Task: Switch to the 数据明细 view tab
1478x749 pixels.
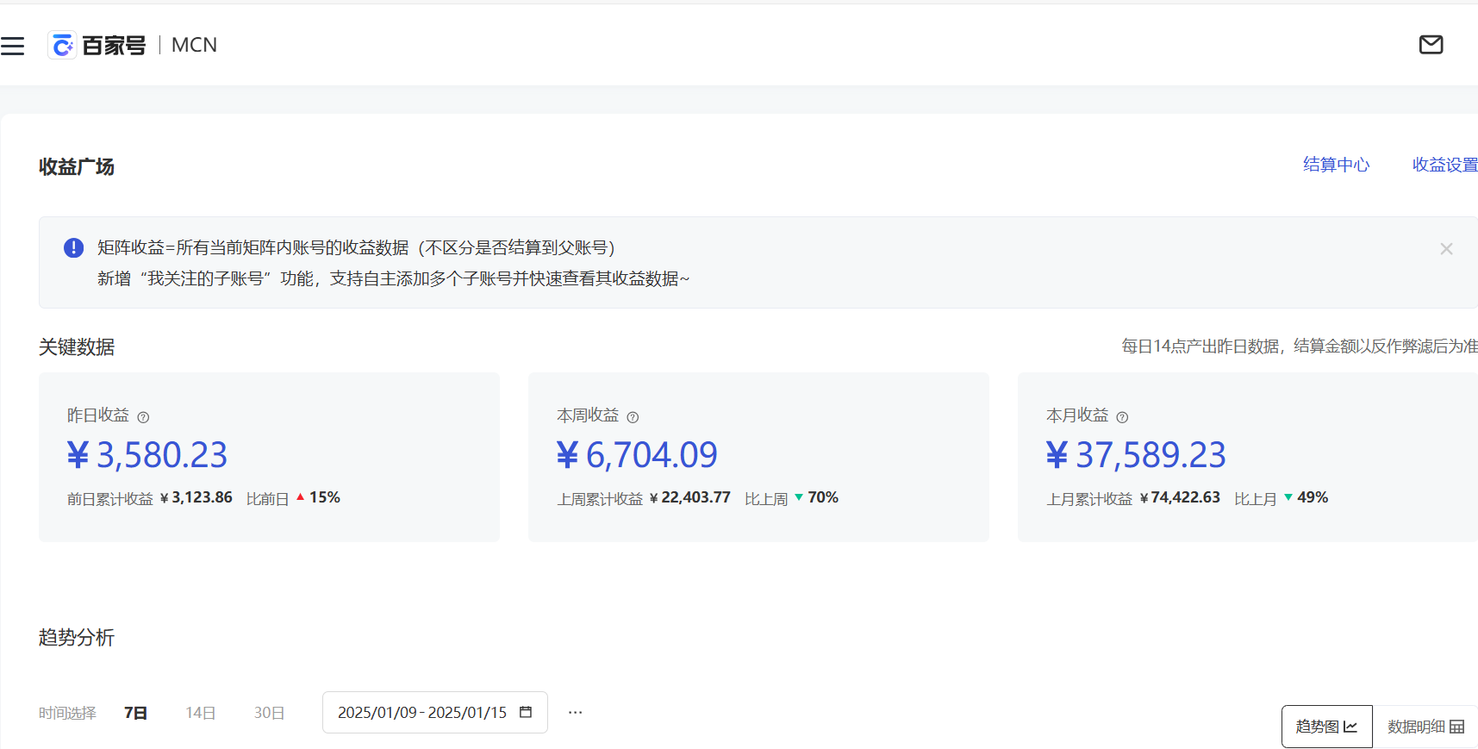Action: (1425, 727)
